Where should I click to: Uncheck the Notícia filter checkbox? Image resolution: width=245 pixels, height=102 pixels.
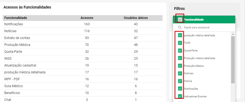(x=180, y=81)
